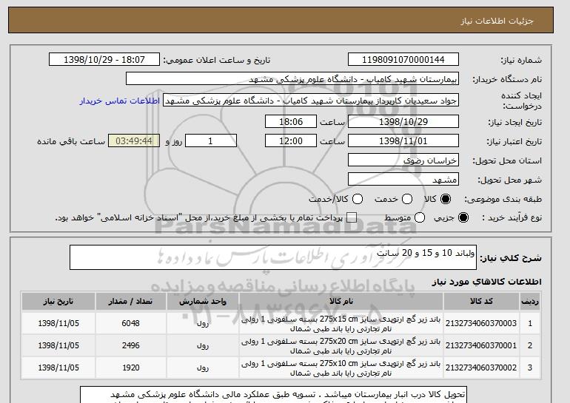Click the need date in row 3
Screen dimensions: 570x403
(x=58, y=368)
